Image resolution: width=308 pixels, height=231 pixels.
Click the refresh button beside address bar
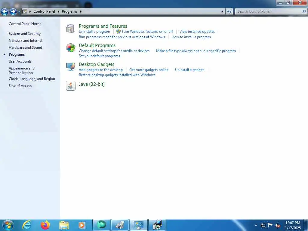coord(229,12)
